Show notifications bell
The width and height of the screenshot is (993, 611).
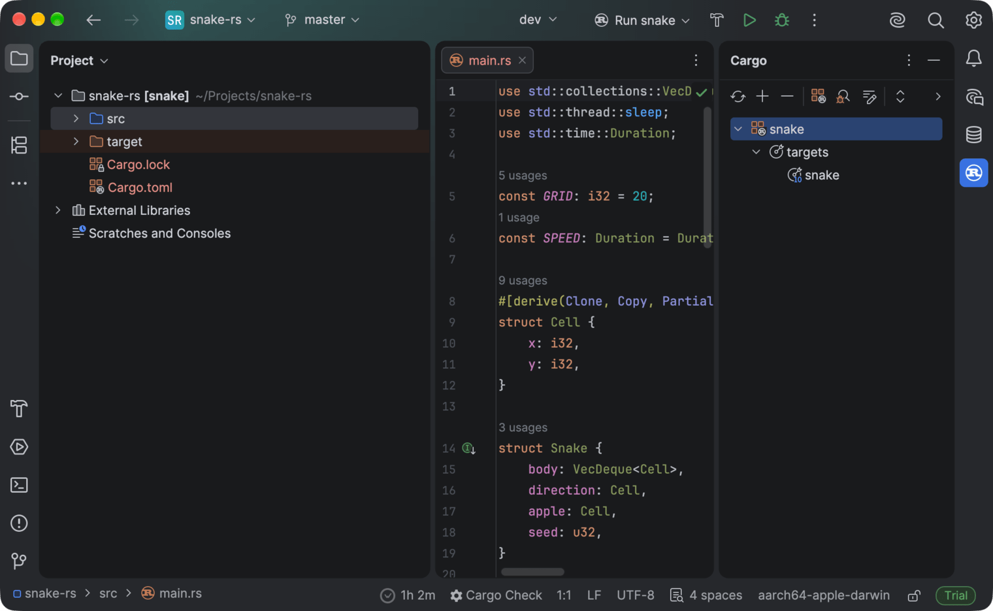(973, 59)
